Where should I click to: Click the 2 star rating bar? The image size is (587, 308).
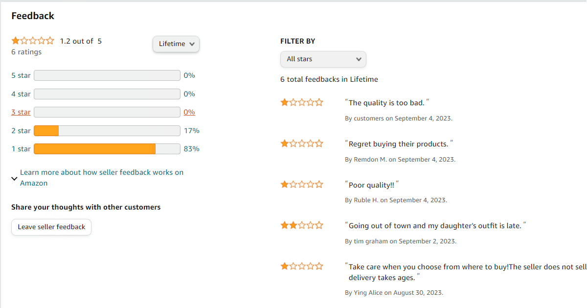pyautogui.click(x=107, y=131)
